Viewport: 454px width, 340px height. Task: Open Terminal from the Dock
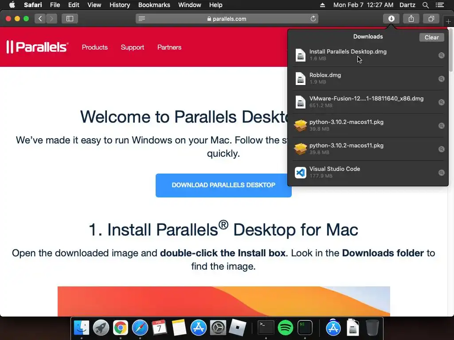click(266, 328)
